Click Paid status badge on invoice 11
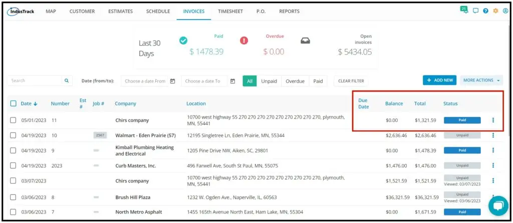The image size is (513, 223). [462, 120]
